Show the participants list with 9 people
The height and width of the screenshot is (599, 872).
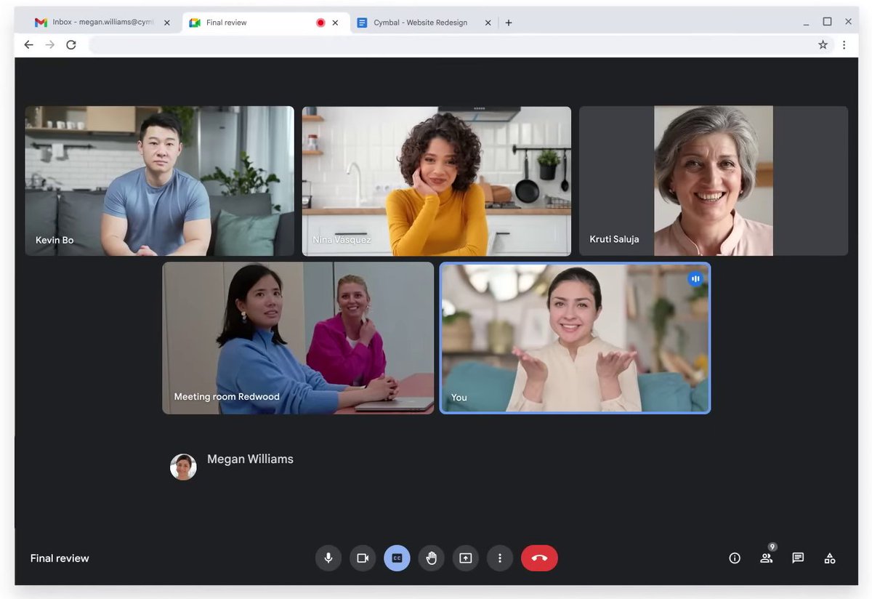[x=766, y=558]
